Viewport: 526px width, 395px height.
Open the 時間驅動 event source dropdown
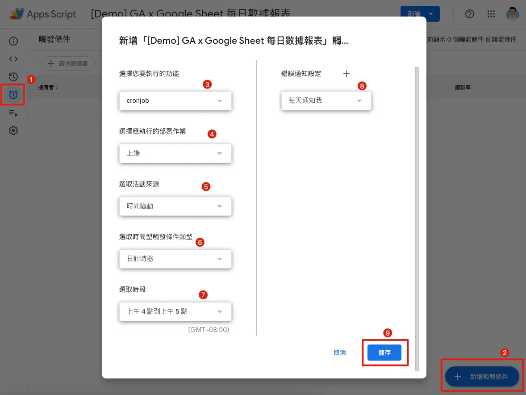pyautogui.click(x=175, y=206)
